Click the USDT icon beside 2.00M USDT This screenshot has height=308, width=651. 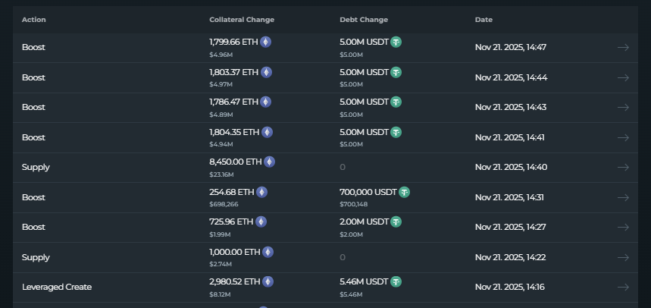point(396,222)
